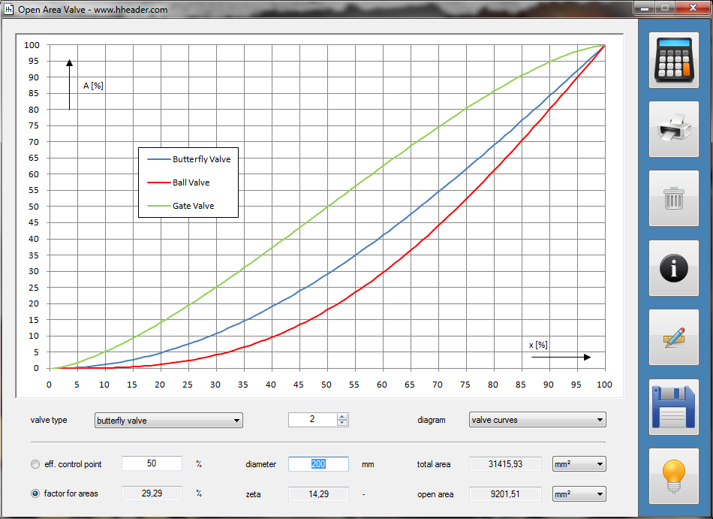This screenshot has height=519, width=713.
Task: Minimize the Open Area Valve window
Action: pyautogui.click(x=644, y=8)
